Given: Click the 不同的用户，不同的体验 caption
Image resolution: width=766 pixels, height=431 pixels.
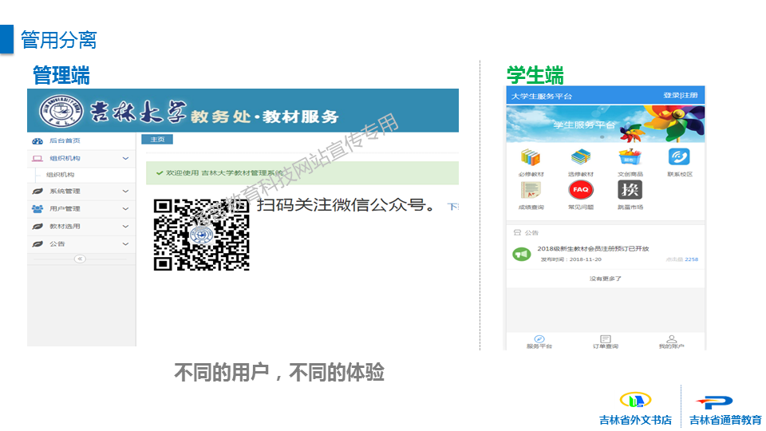Looking at the screenshot, I should coord(279,373).
